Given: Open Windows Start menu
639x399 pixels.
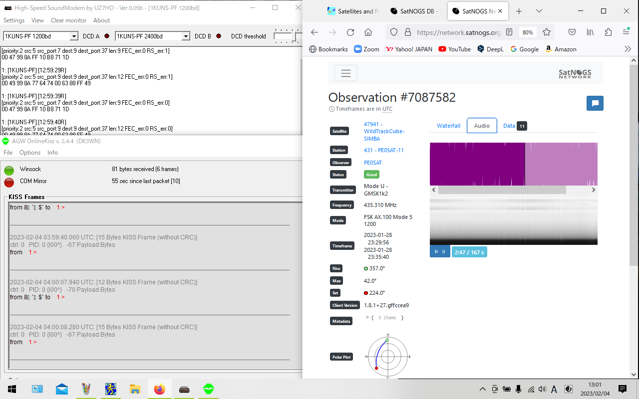Looking at the screenshot, I should click(12, 389).
